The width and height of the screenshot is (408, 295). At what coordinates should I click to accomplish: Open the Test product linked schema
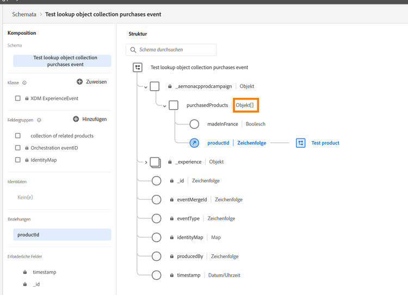tap(325, 143)
